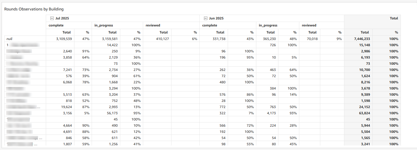The image size is (417, 150).
Task: Select the in_progress header under Jun 2025
Action: coord(268,25)
